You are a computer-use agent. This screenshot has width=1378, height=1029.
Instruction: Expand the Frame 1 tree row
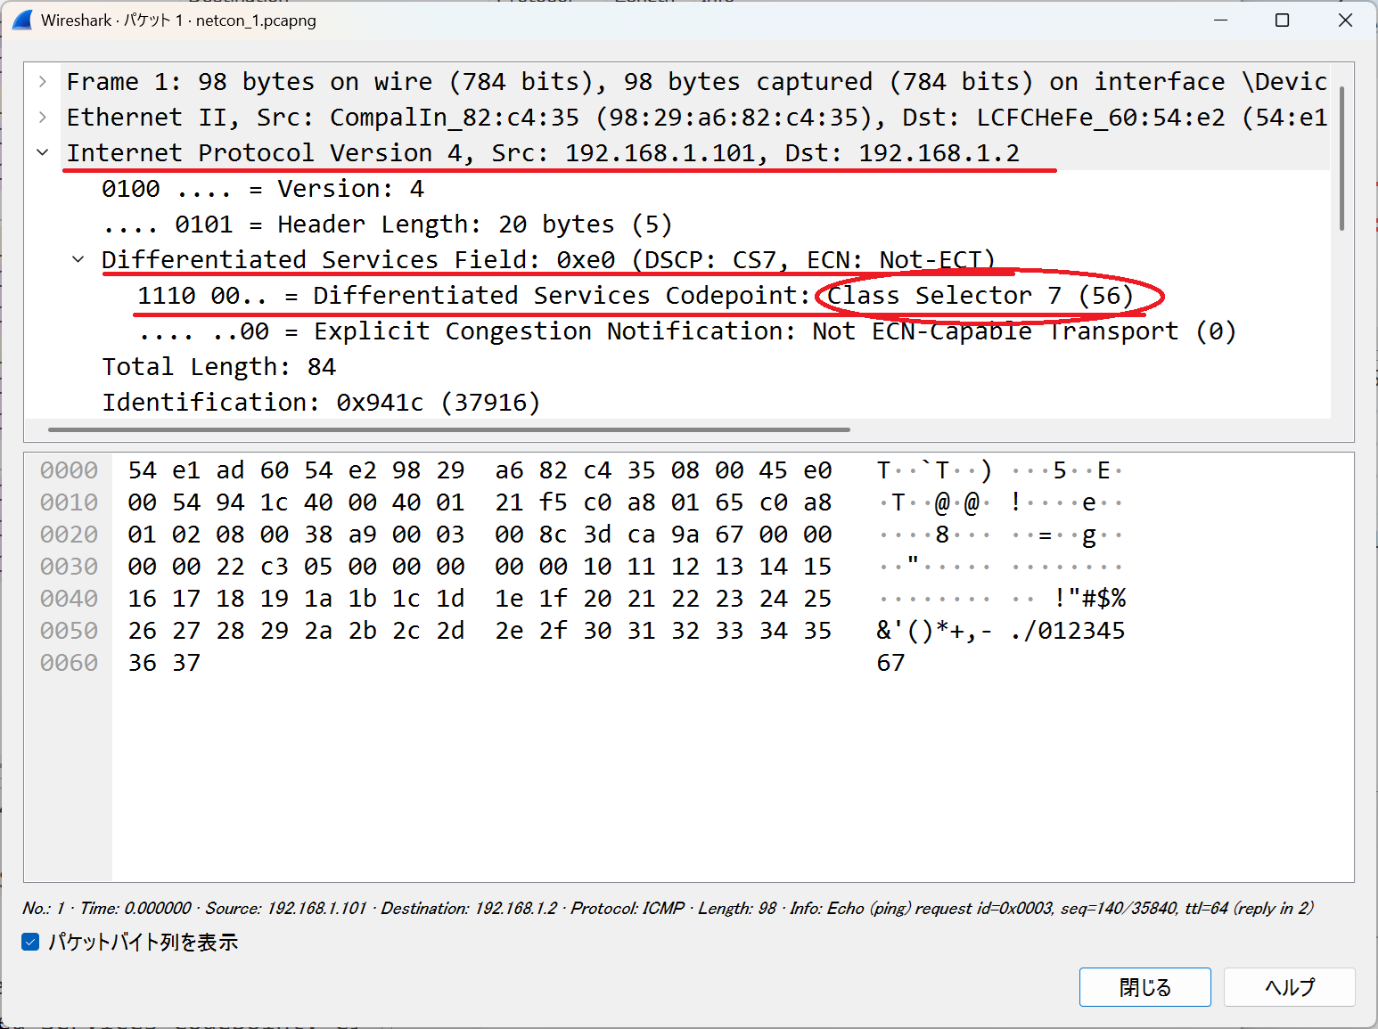point(43,82)
